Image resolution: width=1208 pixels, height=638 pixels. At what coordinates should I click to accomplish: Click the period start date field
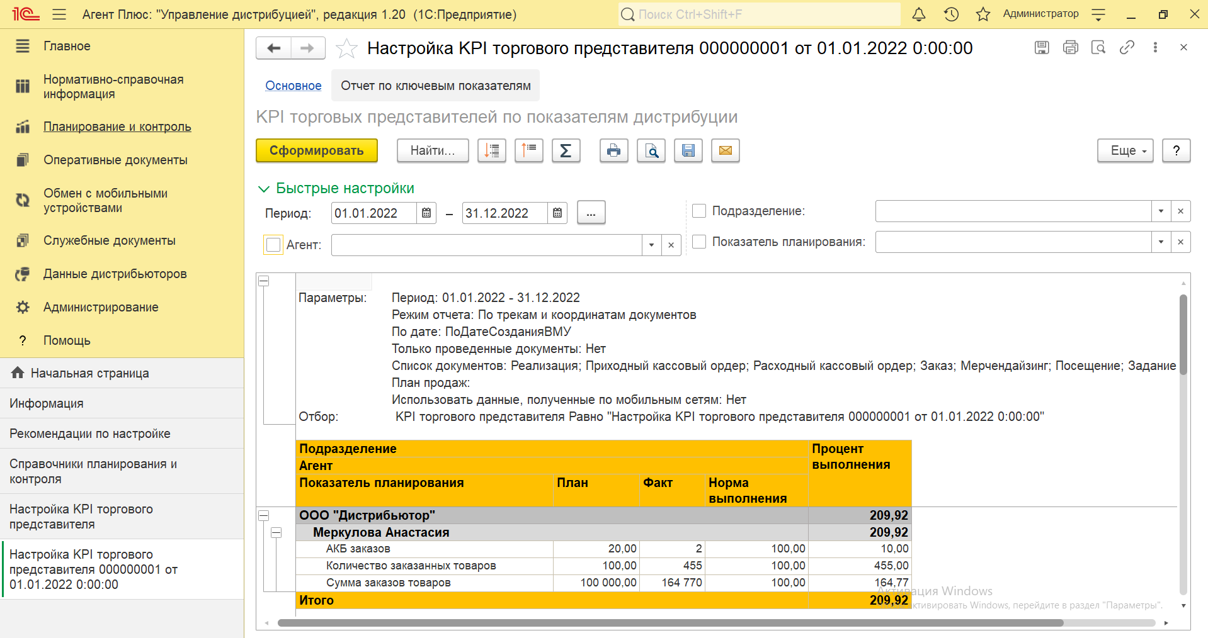(x=374, y=213)
